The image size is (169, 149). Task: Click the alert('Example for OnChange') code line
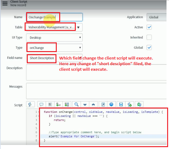pyautogui.click(x=74, y=137)
